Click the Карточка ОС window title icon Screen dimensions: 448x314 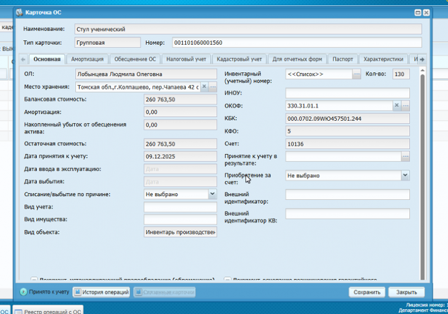pyautogui.click(x=20, y=12)
